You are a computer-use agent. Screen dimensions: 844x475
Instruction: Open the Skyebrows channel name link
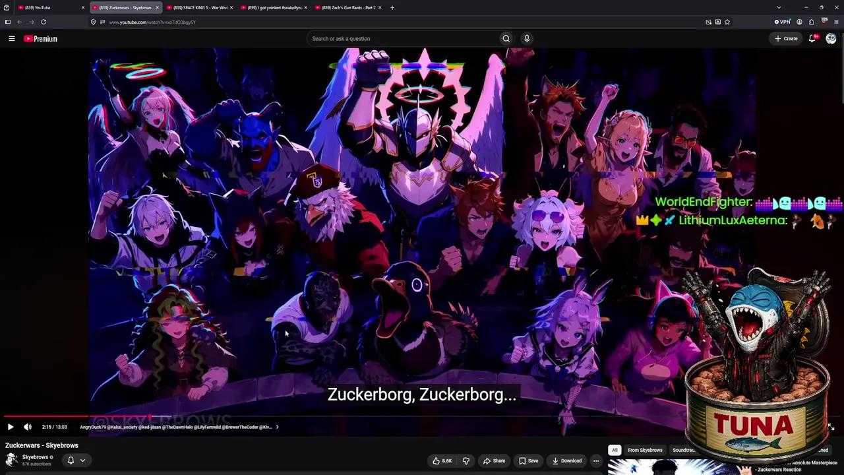[35, 457]
